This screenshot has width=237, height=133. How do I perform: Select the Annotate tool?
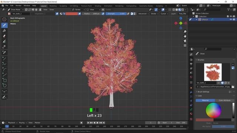coord(4,97)
